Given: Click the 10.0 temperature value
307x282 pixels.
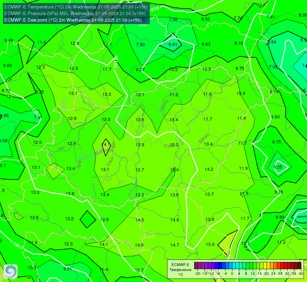Looking at the screenshot, I should click(241, 94).
